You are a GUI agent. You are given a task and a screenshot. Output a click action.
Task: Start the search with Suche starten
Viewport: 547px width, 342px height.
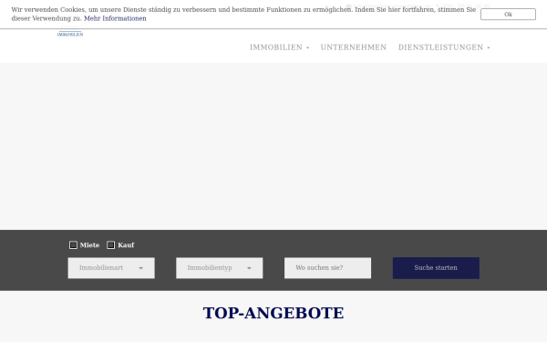(x=436, y=268)
